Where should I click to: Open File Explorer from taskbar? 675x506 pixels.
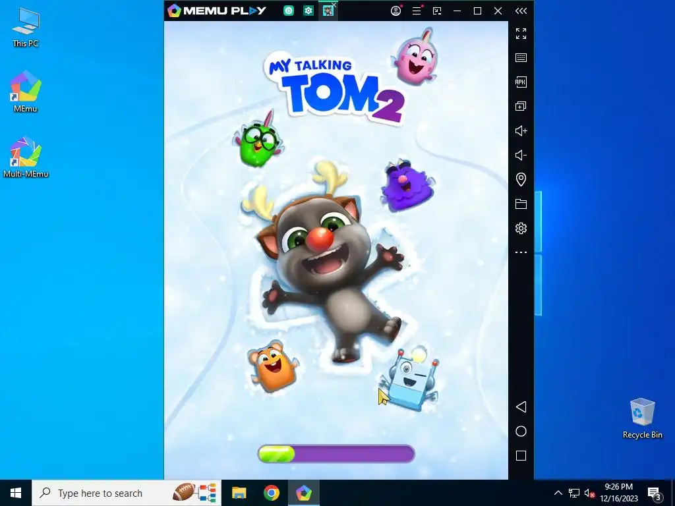239,493
